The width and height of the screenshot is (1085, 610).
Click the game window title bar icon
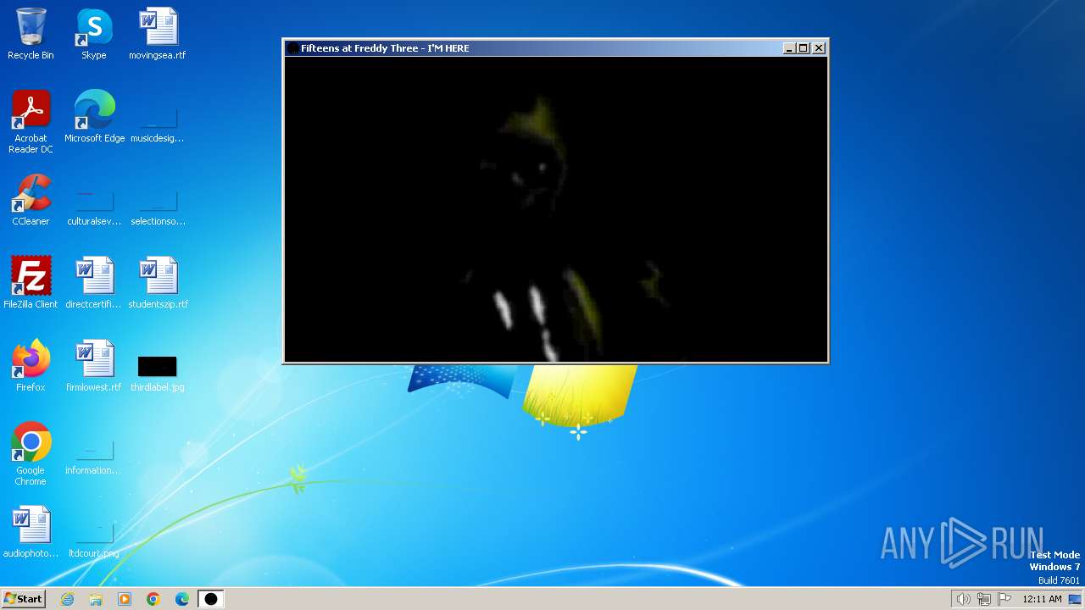tap(292, 48)
